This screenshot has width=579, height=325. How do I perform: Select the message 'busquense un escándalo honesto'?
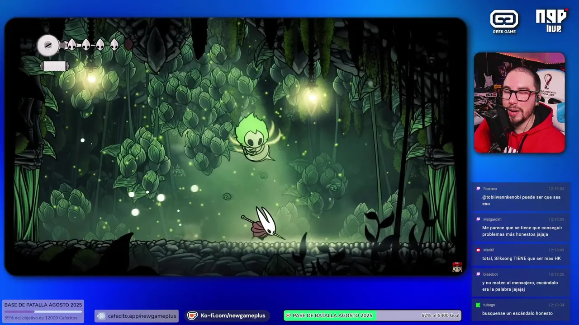pyautogui.click(x=517, y=313)
